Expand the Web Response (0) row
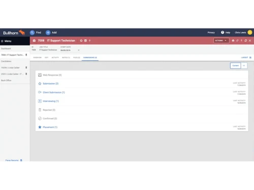Image resolution: width=254 pixels, height=190 pixels. 142,75
